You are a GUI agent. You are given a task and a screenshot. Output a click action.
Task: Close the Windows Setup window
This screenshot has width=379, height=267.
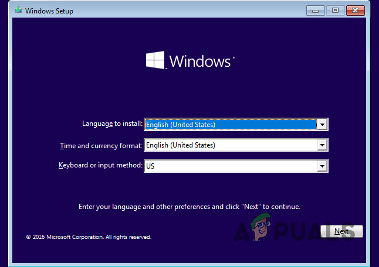click(355, 11)
